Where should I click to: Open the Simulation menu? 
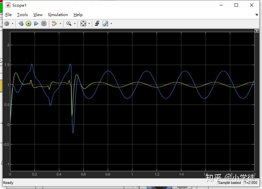58,15
